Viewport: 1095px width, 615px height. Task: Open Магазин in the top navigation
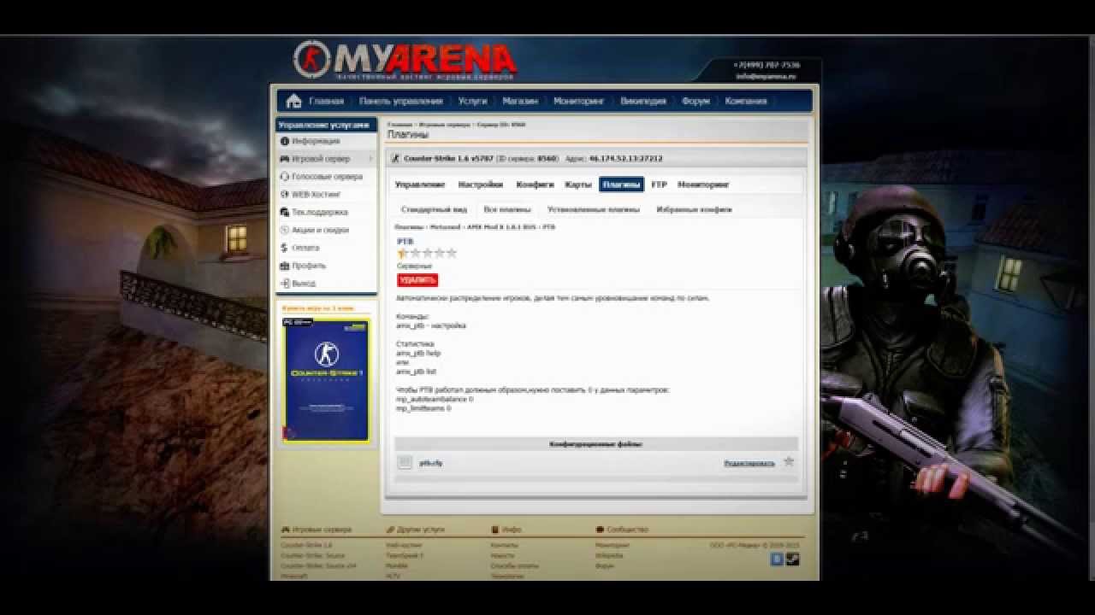(520, 101)
